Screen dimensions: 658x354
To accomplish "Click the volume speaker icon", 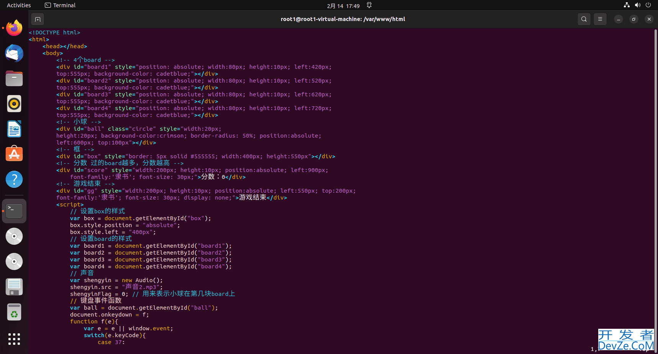I will 637,5.
